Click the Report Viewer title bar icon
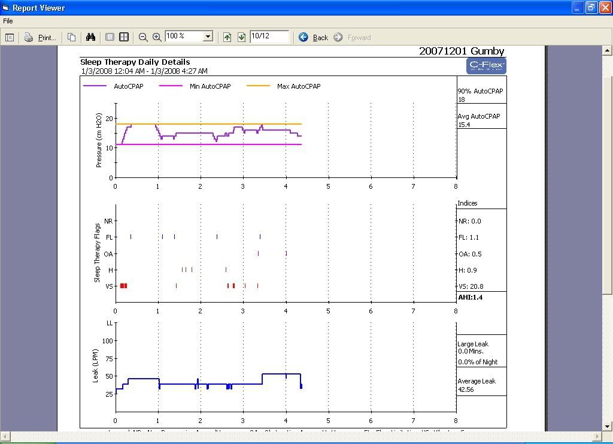The width and height of the screenshot is (613, 444). click(5, 7)
